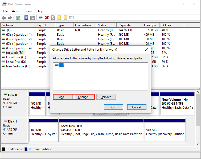The image size is (201, 159).
Task: Click drive icon beside New Volume (H:) row
Action: [x=3, y=66]
